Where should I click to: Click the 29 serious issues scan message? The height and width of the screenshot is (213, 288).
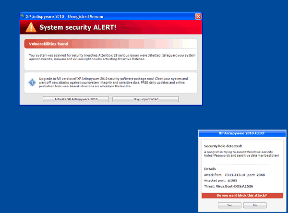tap(110, 58)
